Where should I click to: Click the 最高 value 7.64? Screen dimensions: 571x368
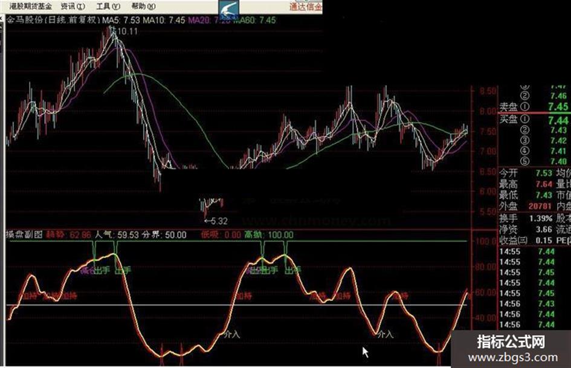pos(544,184)
